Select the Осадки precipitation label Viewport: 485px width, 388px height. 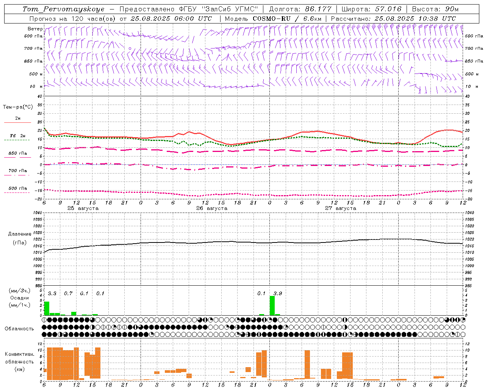19,298
